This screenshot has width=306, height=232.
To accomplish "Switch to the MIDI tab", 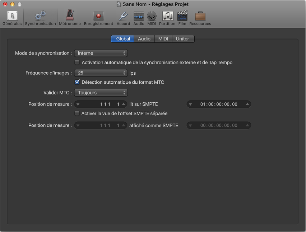I will coord(163,39).
